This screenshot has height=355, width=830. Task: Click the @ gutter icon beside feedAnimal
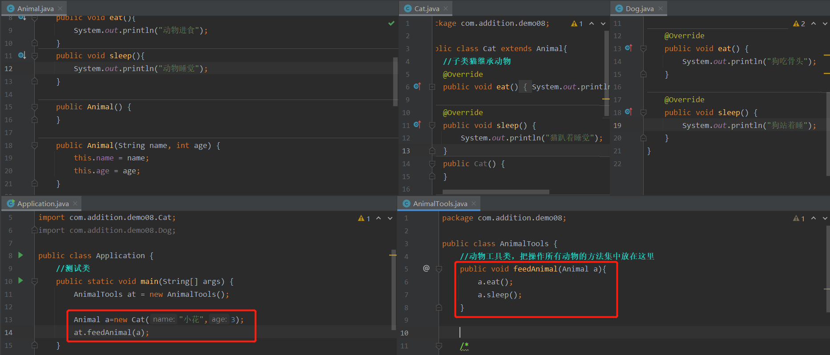tap(426, 268)
